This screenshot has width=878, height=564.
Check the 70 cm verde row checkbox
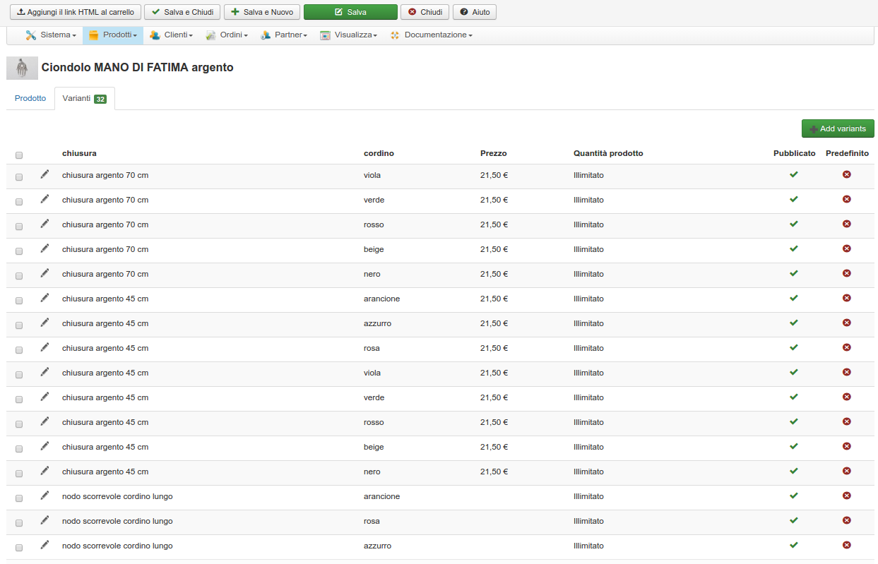click(19, 202)
